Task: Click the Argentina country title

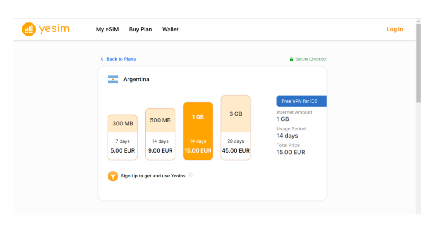Action: click(x=136, y=80)
